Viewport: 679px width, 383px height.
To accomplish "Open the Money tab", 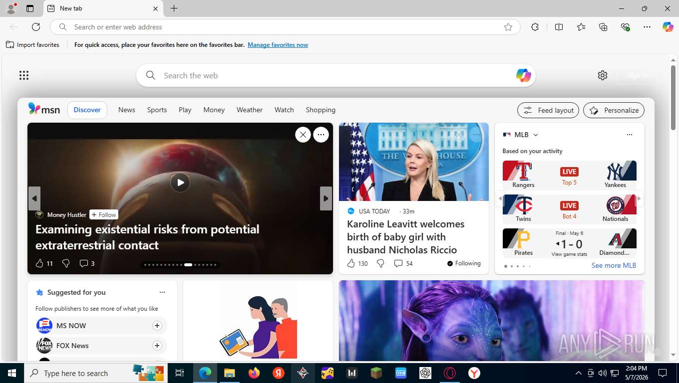I will pyautogui.click(x=214, y=110).
